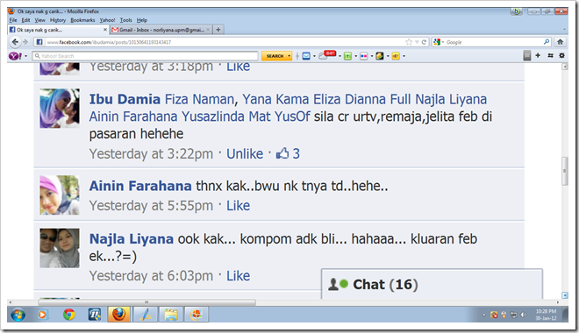
Task: Reload page using address bar refresh icon
Action: (424, 42)
